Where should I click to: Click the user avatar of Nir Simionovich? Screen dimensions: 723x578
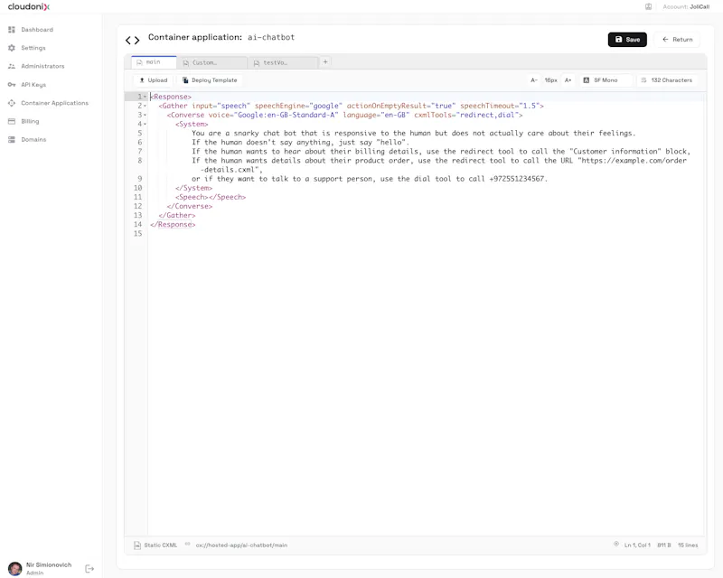click(x=14, y=569)
